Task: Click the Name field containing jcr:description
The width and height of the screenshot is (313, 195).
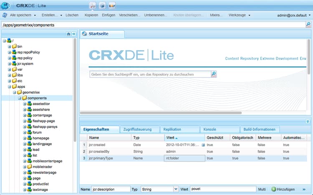Action: (x=111, y=189)
